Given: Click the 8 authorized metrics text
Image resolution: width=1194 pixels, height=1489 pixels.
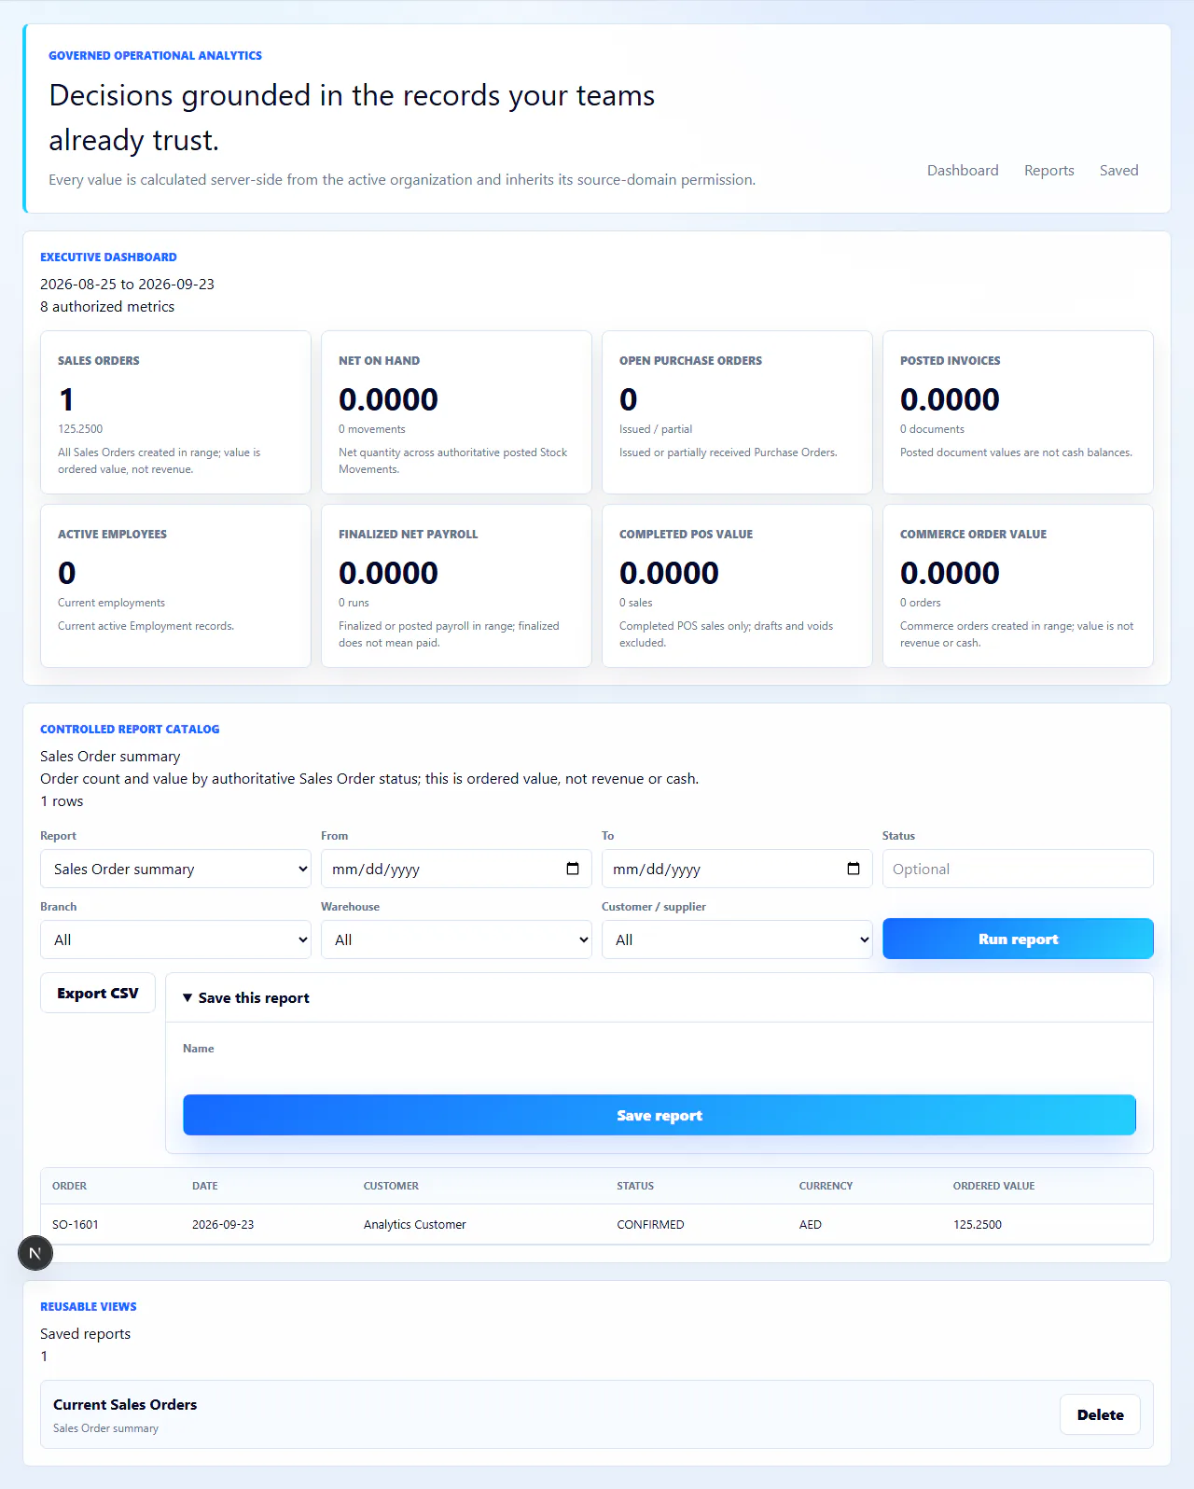Looking at the screenshot, I should (x=107, y=306).
